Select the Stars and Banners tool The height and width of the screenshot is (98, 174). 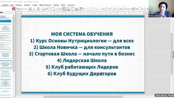tap(145, 9)
